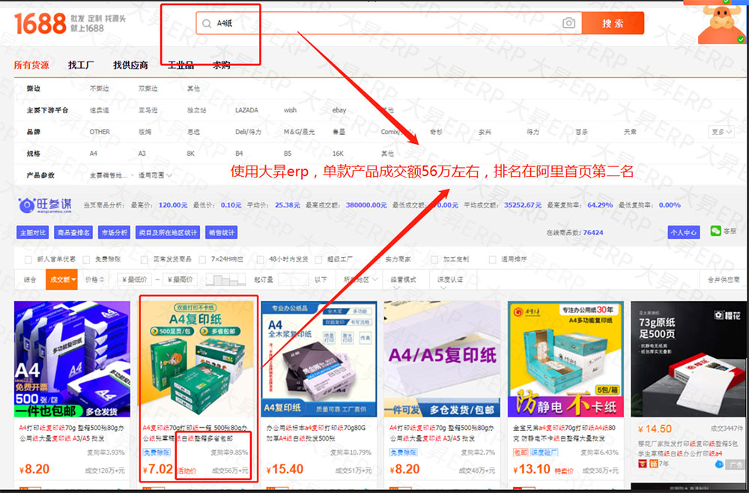749x493 pixels.
Task: Switch to the 找供应商 tab
Action: click(130, 65)
